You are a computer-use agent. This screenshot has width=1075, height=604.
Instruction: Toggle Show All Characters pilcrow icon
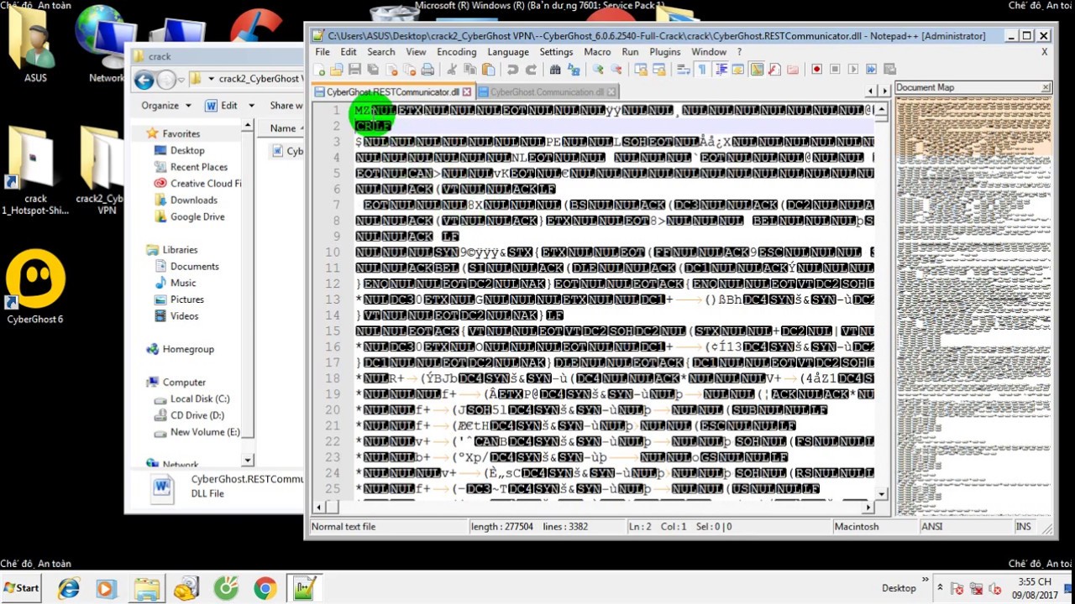[701, 69]
